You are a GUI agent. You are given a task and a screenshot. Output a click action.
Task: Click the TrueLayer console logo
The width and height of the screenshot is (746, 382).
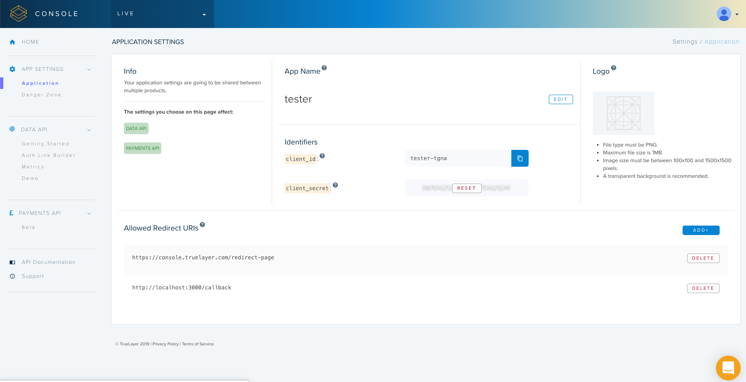click(19, 14)
